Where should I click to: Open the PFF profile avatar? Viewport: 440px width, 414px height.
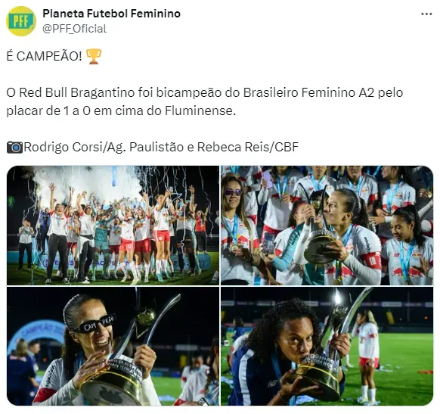tap(21, 21)
